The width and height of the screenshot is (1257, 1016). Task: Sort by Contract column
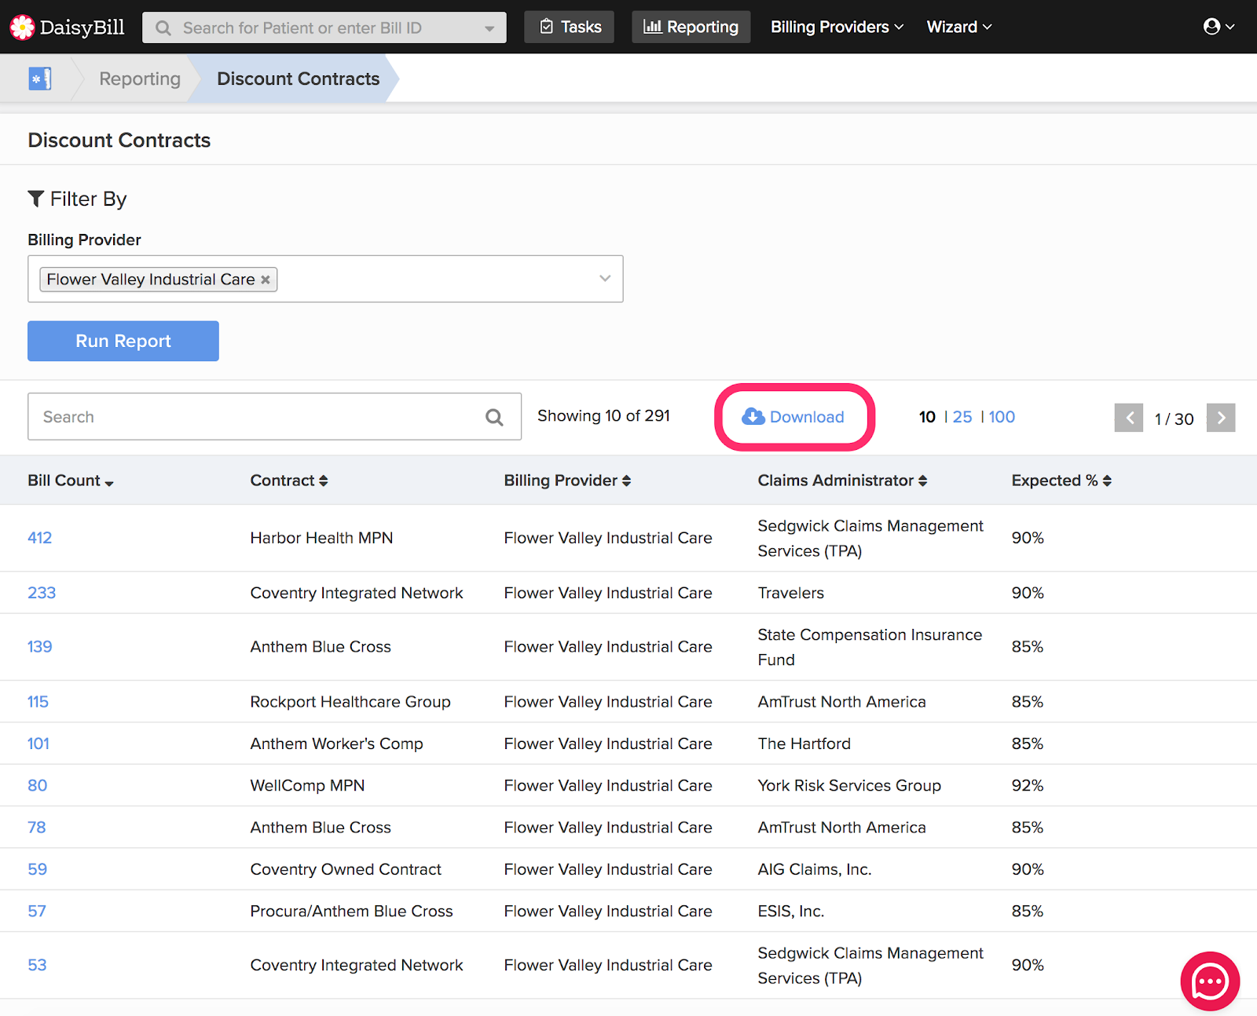[x=289, y=481]
